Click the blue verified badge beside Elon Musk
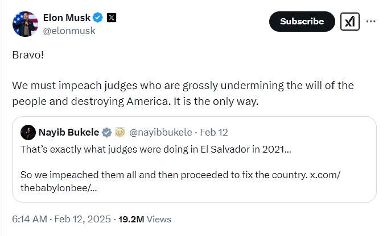Viewport: 387px width, 236px height. pos(98,18)
